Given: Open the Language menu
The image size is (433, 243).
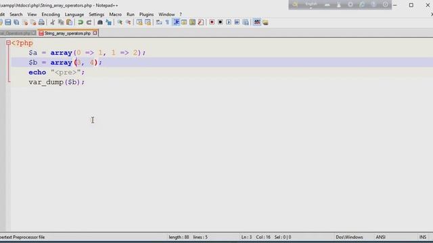Looking at the screenshot, I should click(74, 14).
